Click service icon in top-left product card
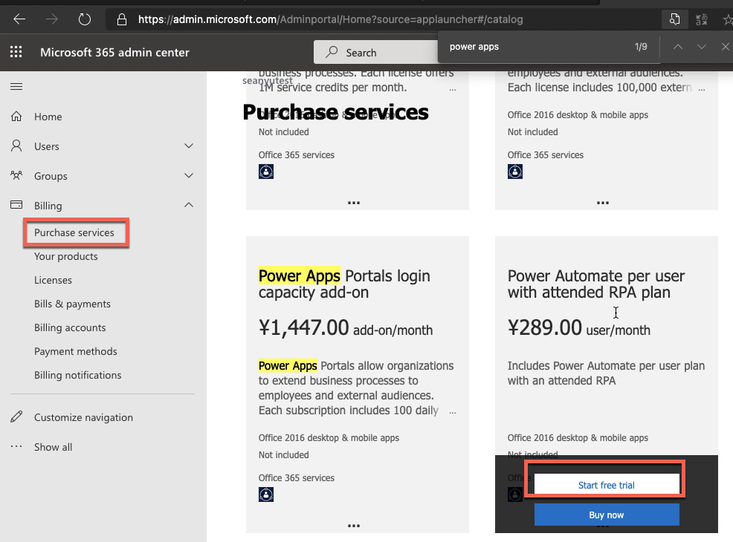Screen dimensions: 733x542 (266, 172)
